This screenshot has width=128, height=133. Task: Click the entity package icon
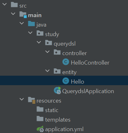[57, 71]
